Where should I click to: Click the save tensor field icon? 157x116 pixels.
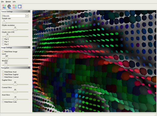click(14, 6)
